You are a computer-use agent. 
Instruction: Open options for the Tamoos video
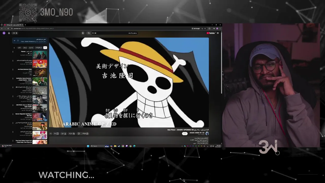click(13, 52)
